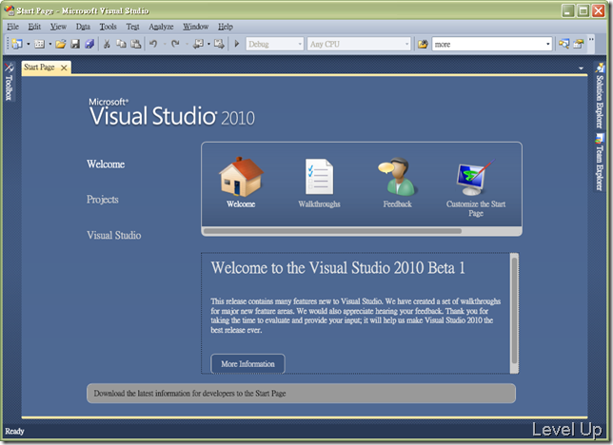Minimize the Visual Studio window
The width and height of the screenshot is (613, 445).
coord(568,10)
